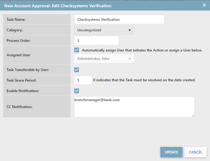Click the Task Grace Period hint text
Viewport: 210px width, 161px height.
(x=144, y=80)
